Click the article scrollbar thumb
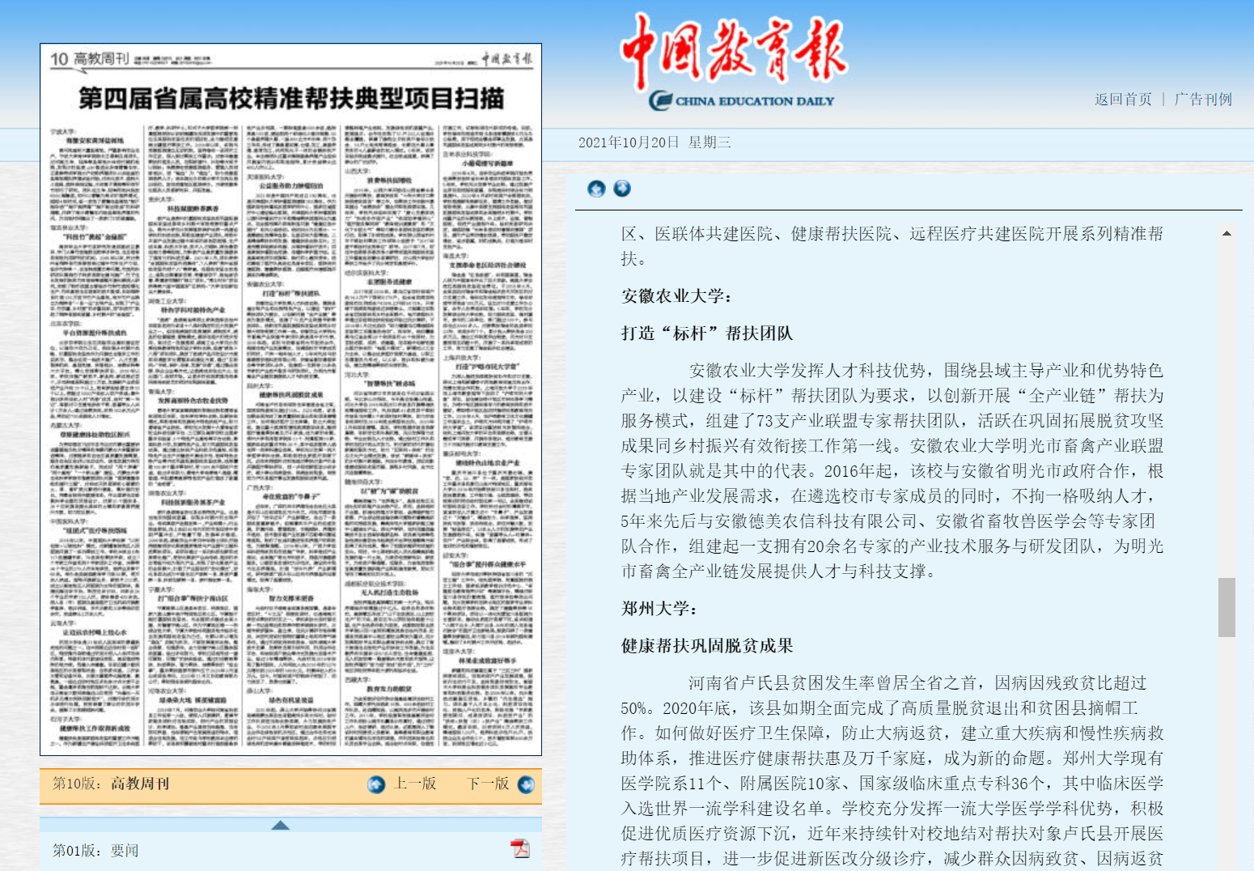The height and width of the screenshot is (871, 1254). [x=1226, y=607]
